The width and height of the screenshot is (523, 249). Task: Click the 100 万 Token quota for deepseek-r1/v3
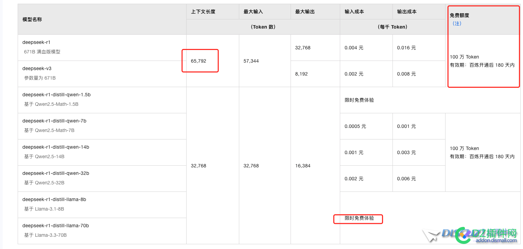pos(464,57)
